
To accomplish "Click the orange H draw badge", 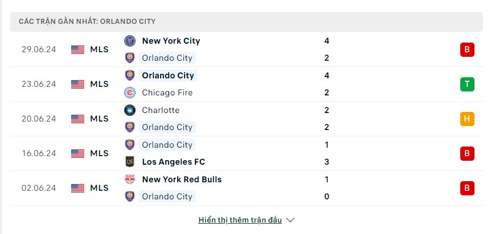I will coord(467,119).
